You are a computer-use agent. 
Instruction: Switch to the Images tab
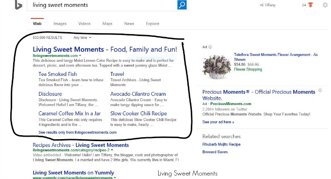point(60,24)
